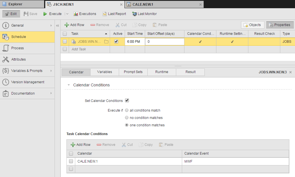Click Remove in Task Calendar Conditions
295x177 pixels.
106,145
